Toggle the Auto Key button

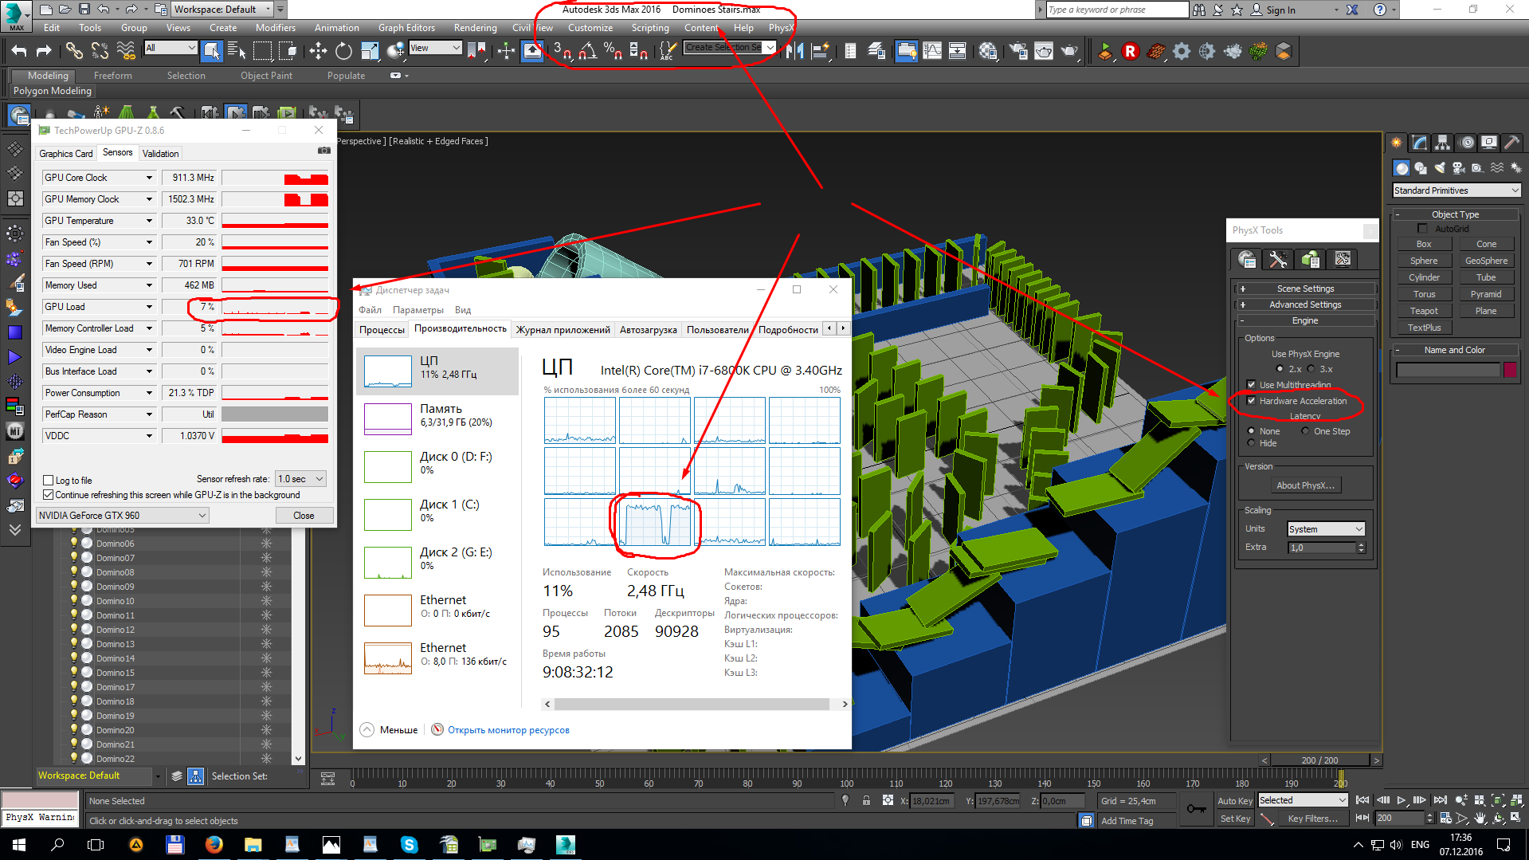[1235, 801]
